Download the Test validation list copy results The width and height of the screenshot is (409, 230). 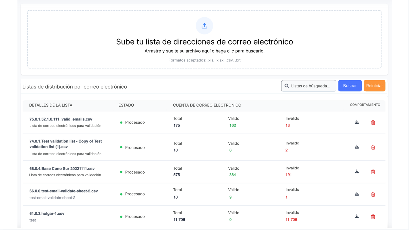tap(357, 147)
